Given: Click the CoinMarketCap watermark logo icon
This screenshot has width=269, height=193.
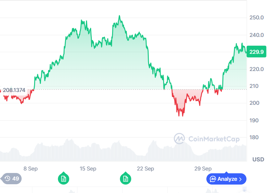Looking at the screenshot, I should [x=179, y=139].
